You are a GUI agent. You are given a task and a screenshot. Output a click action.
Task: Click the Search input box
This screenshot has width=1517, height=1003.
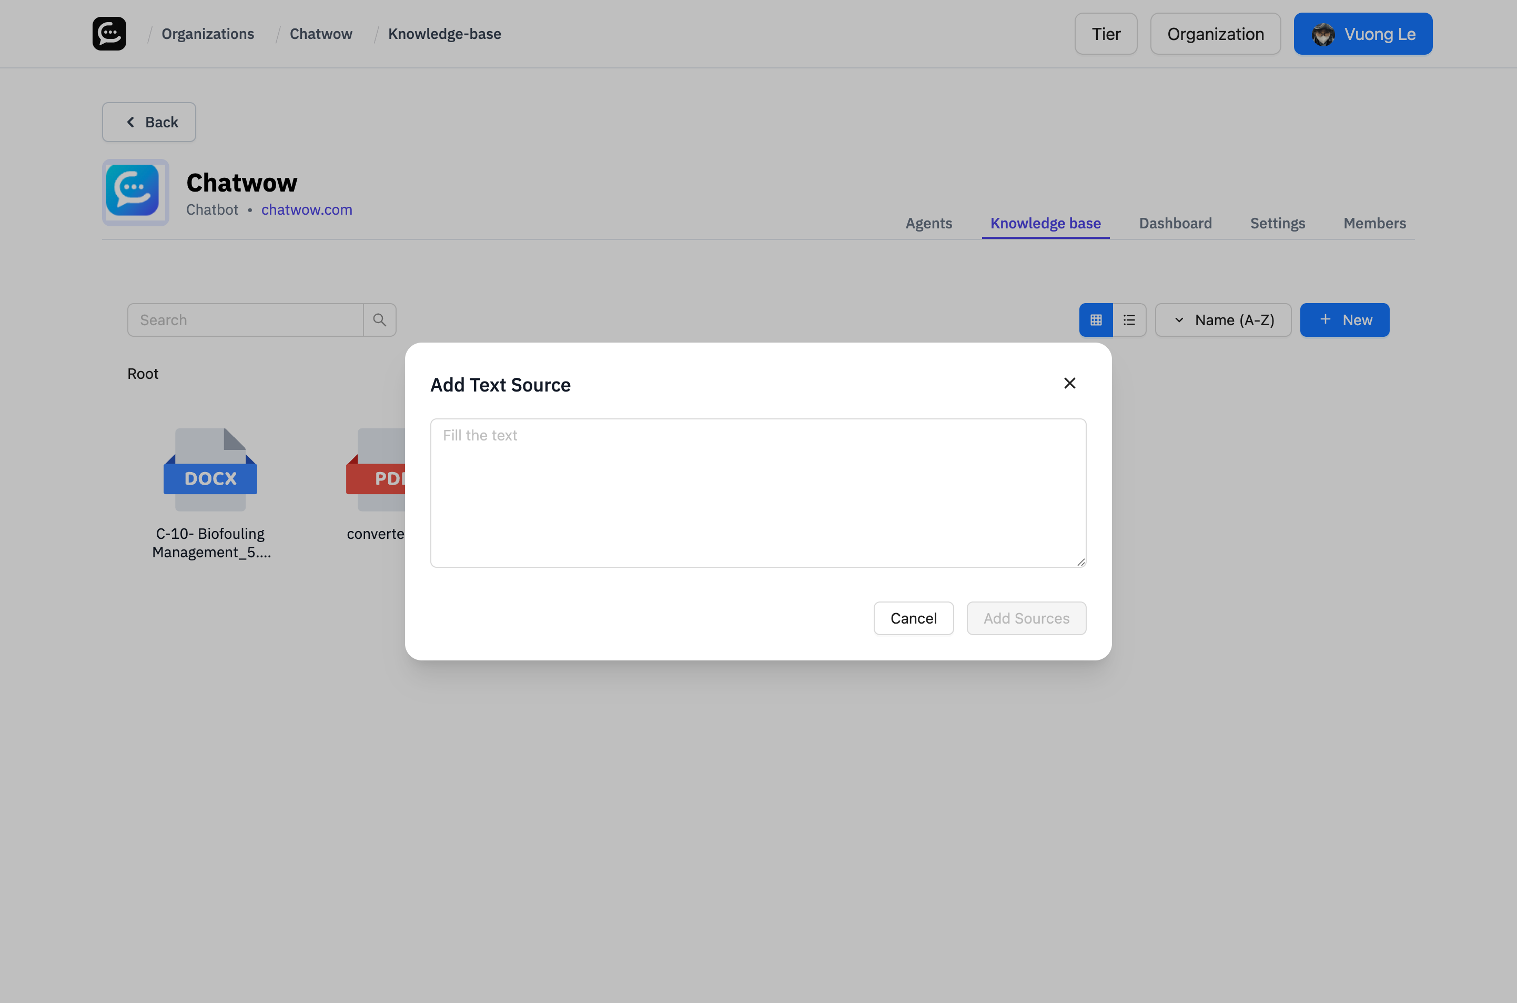pos(245,319)
